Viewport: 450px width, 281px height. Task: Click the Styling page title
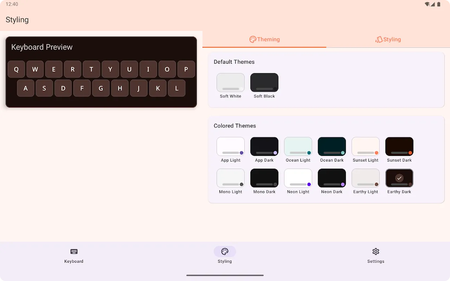tap(17, 20)
